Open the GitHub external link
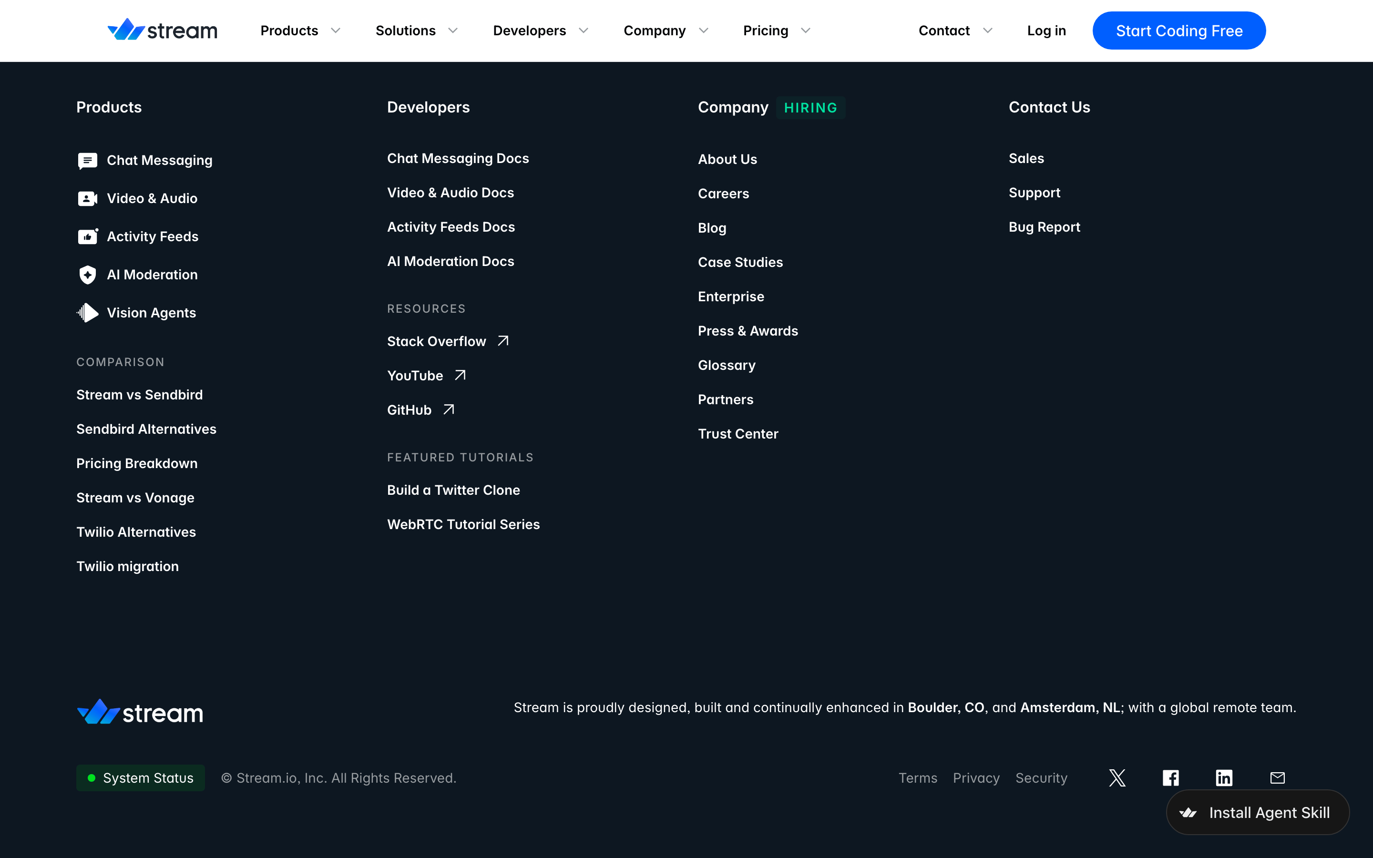Viewport: 1373px width, 858px height. point(420,410)
